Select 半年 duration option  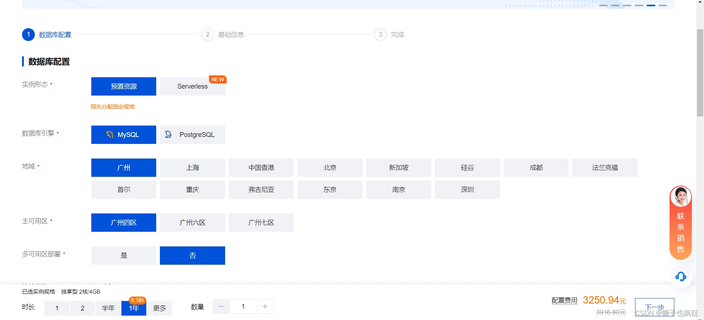(x=108, y=308)
